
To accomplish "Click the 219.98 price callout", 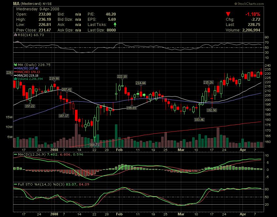I will [54, 78].
